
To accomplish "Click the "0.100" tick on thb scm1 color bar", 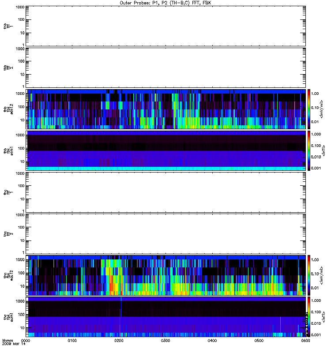I will [x=316, y=146].
